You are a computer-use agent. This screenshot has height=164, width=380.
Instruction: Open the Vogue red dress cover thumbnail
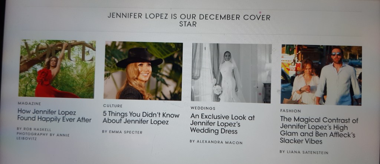pyautogui.click(x=57, y=69)
